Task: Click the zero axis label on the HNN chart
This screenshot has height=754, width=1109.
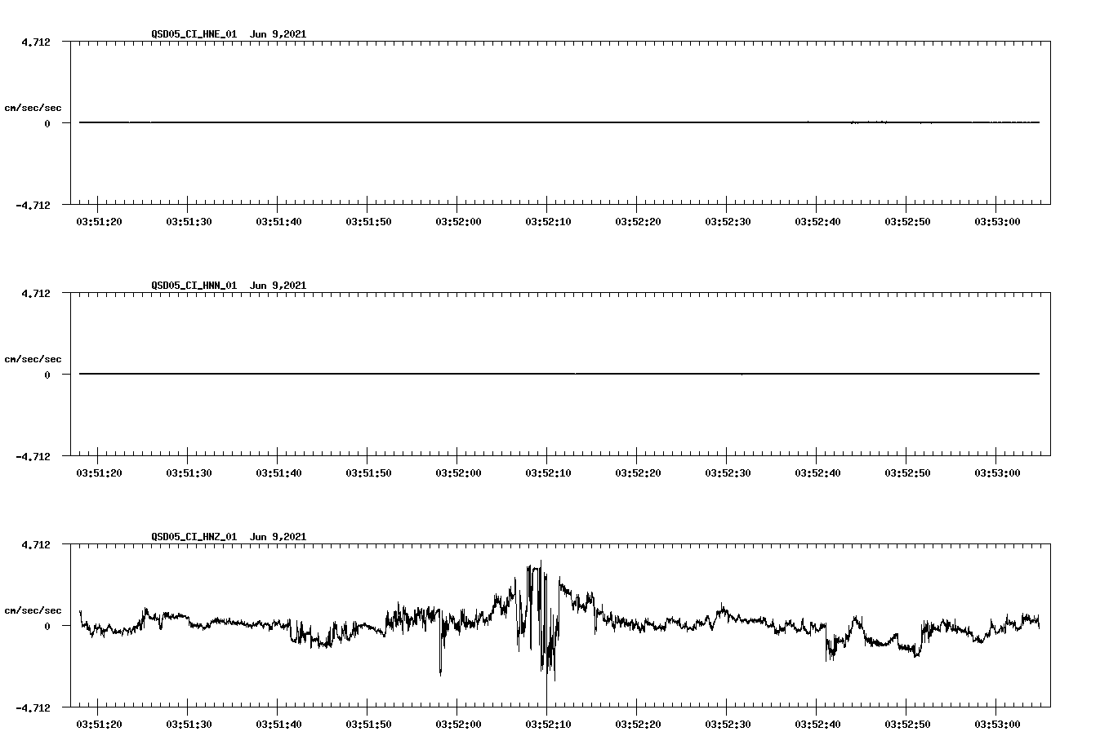Action: click(47, 375)
